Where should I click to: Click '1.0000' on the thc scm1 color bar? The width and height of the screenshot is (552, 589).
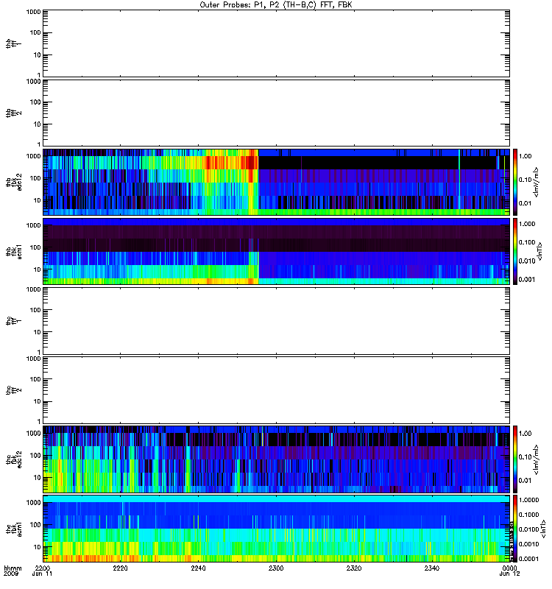click(528, 500)
